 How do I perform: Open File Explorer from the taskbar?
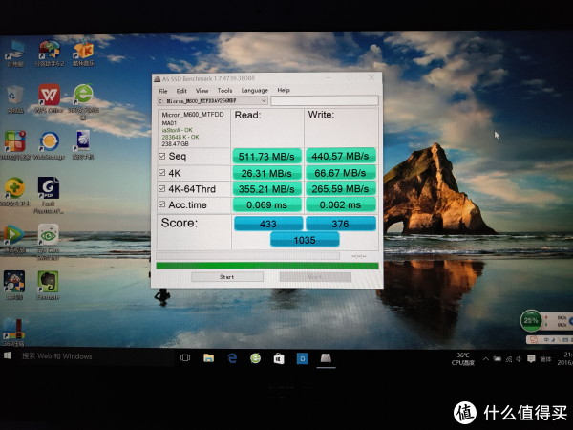(x=208, y=358)
